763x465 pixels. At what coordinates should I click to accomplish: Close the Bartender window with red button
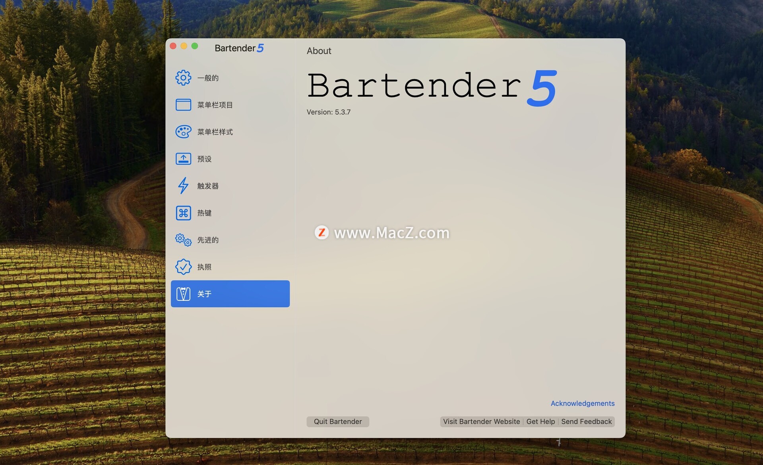click(173, 46)
